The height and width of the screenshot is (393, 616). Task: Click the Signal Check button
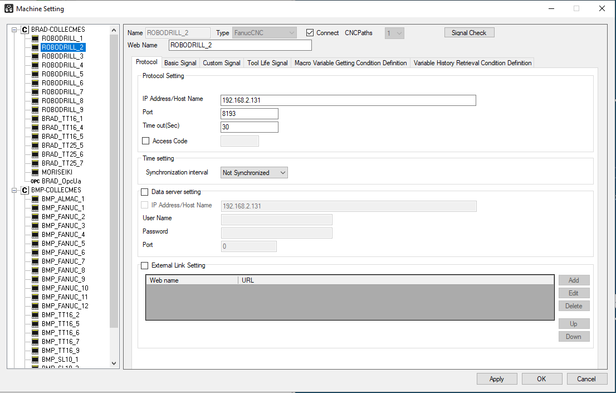point(469,33)
